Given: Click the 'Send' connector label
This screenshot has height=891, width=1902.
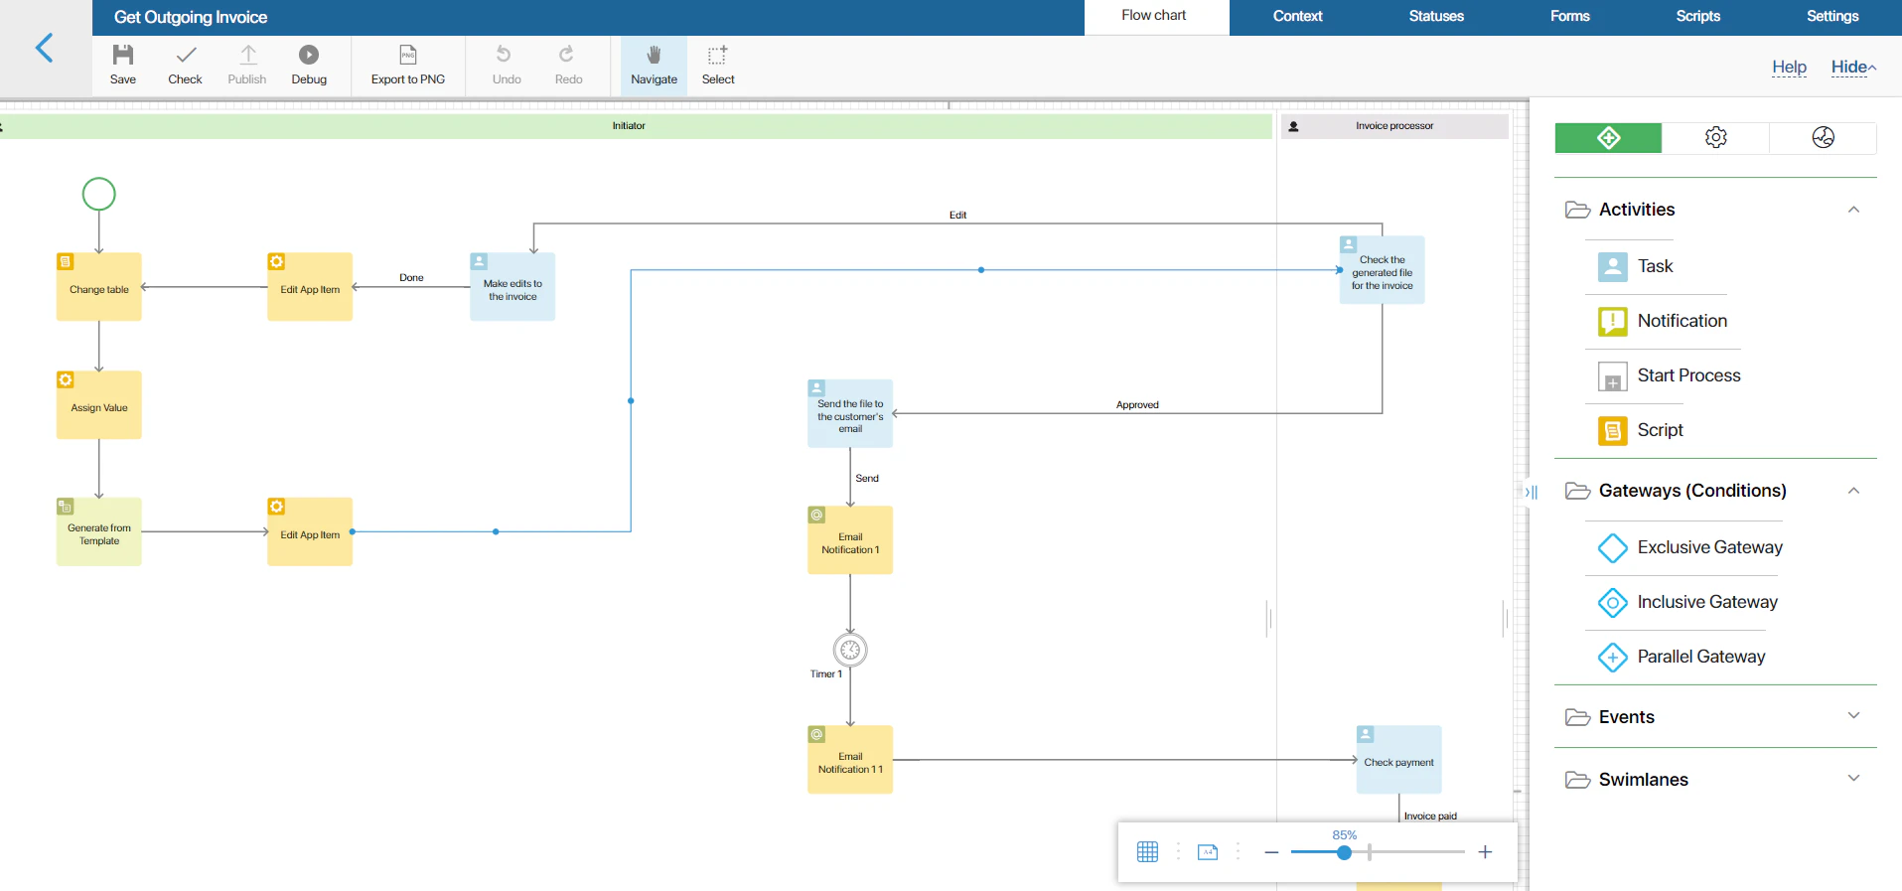Looking at the screenshot, I should click(x=867, y=479).
